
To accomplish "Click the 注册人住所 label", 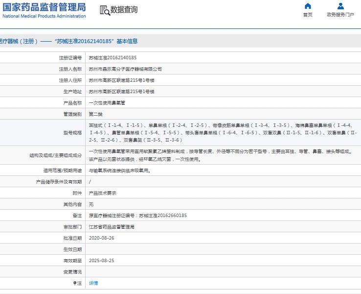I will click(x=70, y=80).
